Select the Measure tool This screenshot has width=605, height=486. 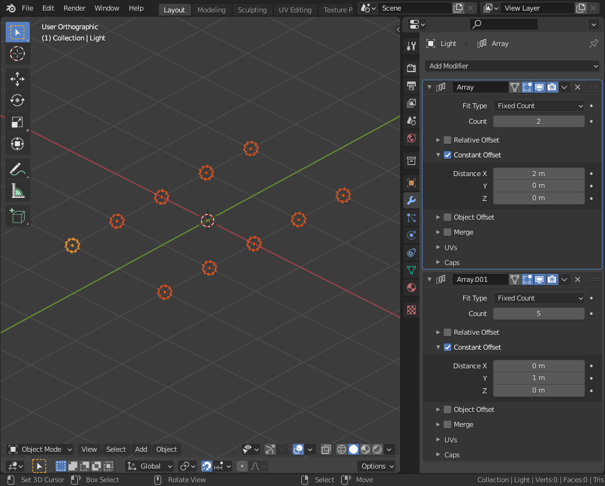coord(17,191)
